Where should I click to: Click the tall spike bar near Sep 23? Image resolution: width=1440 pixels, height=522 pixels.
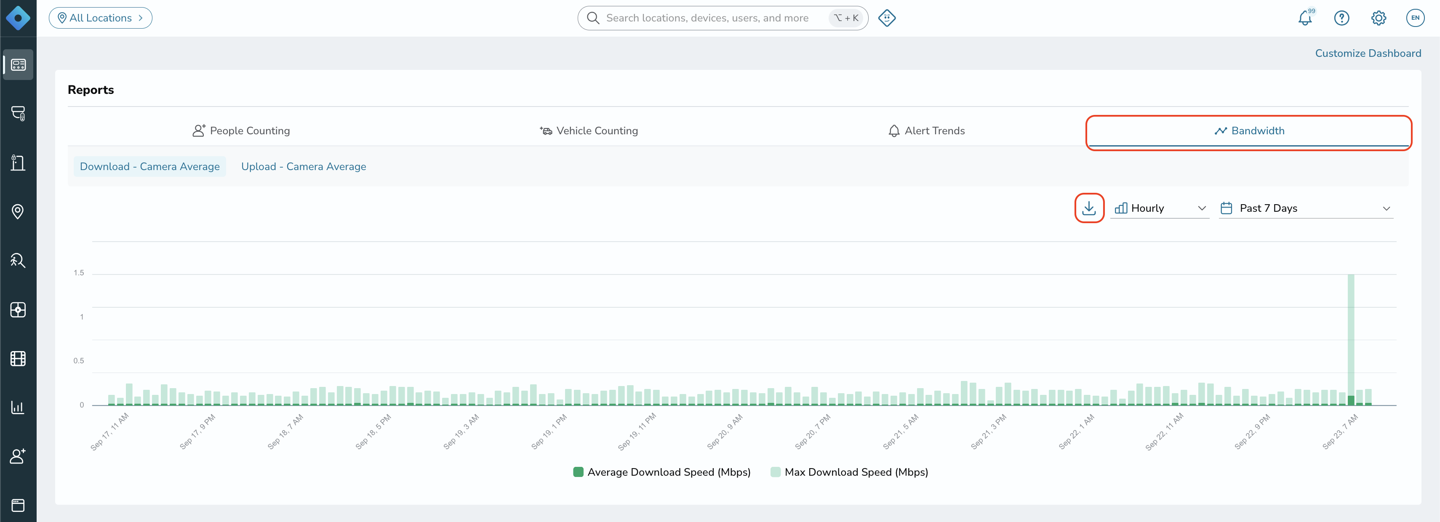pos(1351,339)
